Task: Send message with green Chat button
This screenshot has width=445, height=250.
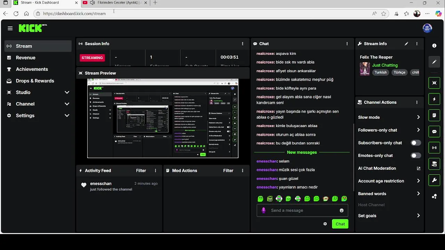Action: [340, 224]
